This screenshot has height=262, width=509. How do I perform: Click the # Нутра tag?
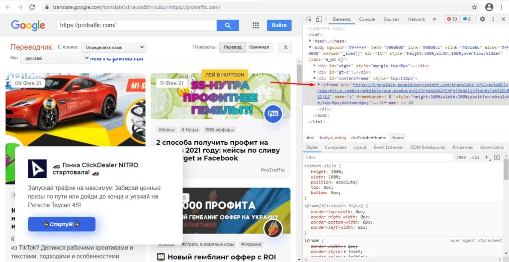[x=190, y=130]
